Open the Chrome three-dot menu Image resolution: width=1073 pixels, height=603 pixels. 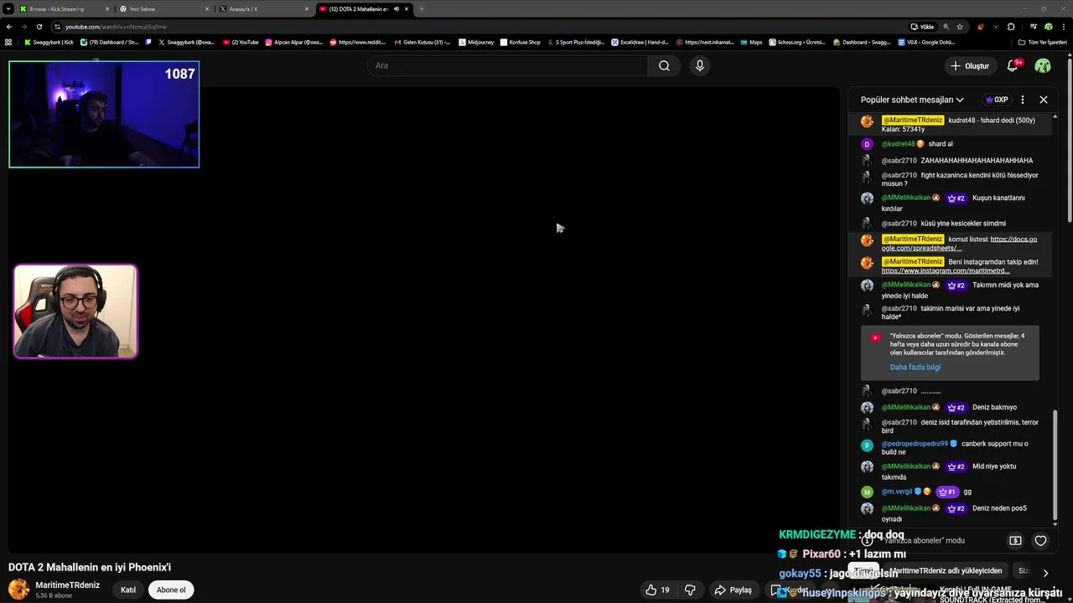(1063, 27)
